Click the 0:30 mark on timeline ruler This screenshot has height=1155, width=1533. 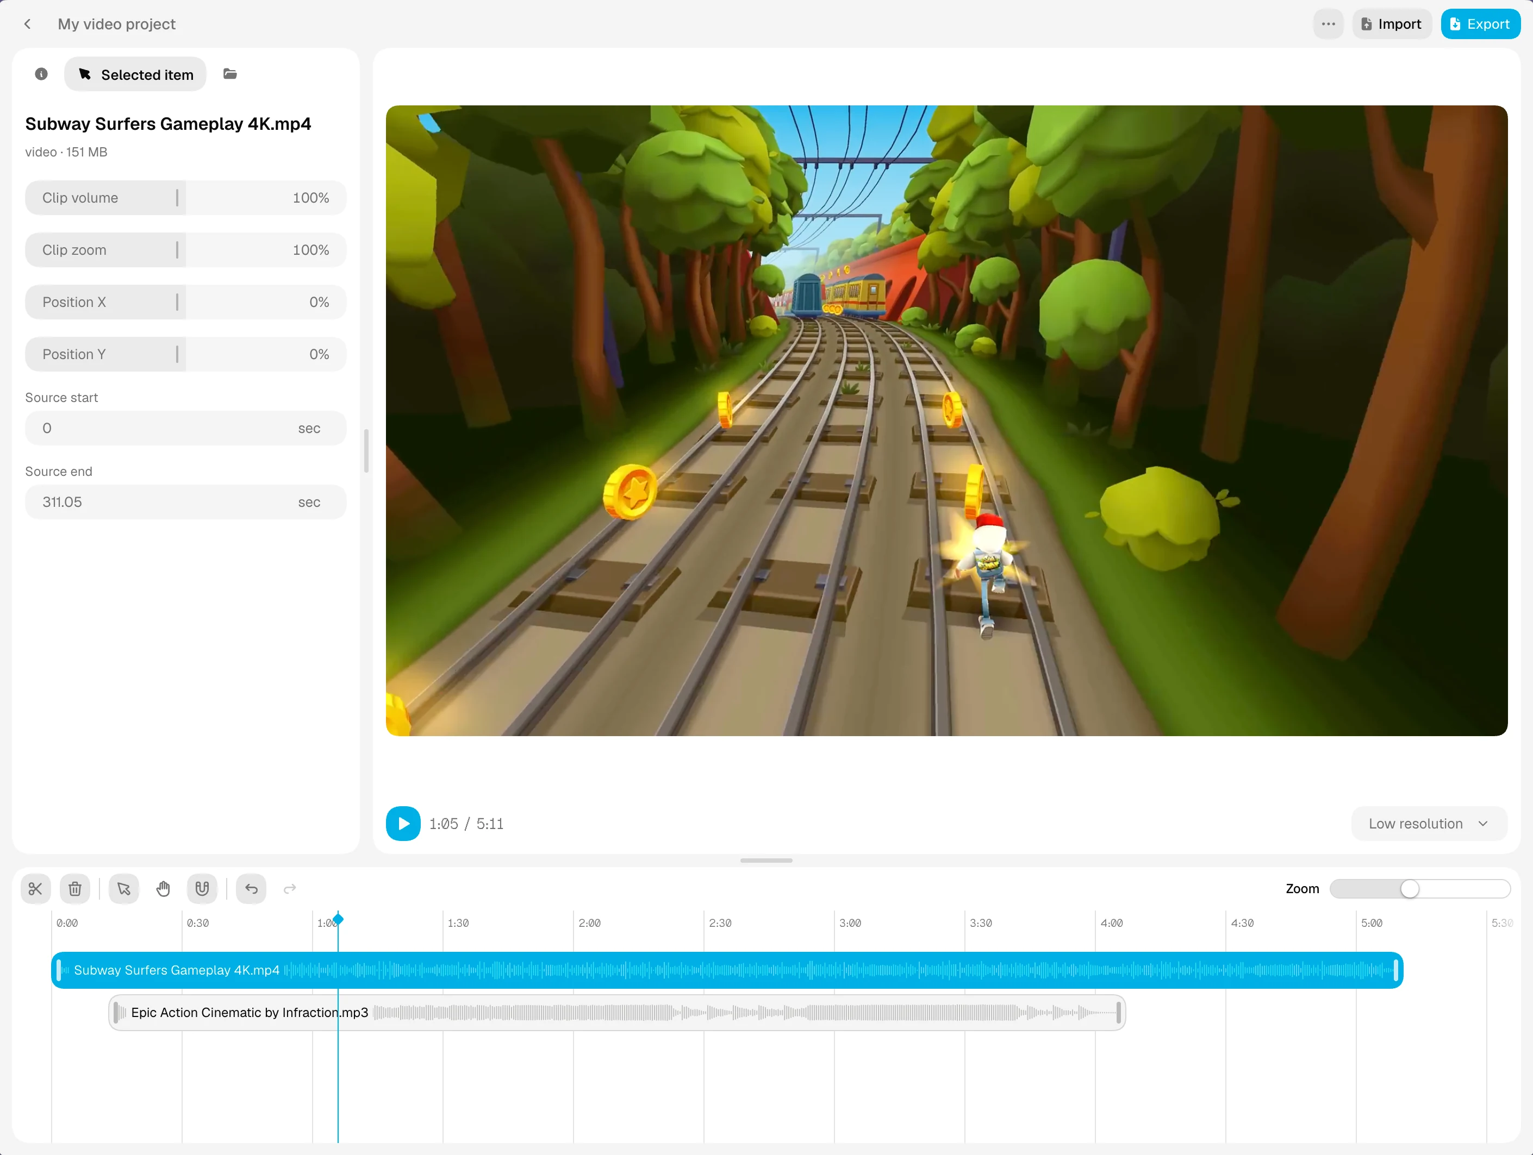[x=197, y=924]
